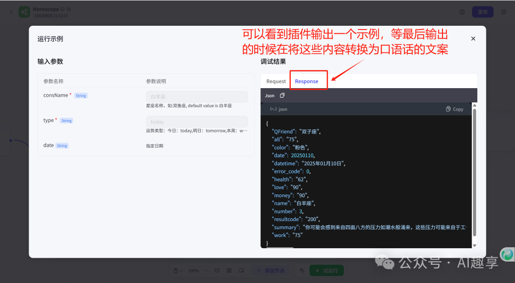Click info icon next to Horoscope title
Viewport: 515px width, 283px height.
[62, 9]
